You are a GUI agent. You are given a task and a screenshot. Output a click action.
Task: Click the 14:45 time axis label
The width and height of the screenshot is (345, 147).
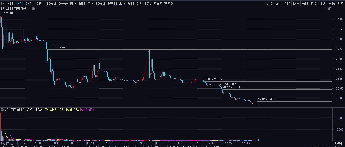click(x=246, y=143)
